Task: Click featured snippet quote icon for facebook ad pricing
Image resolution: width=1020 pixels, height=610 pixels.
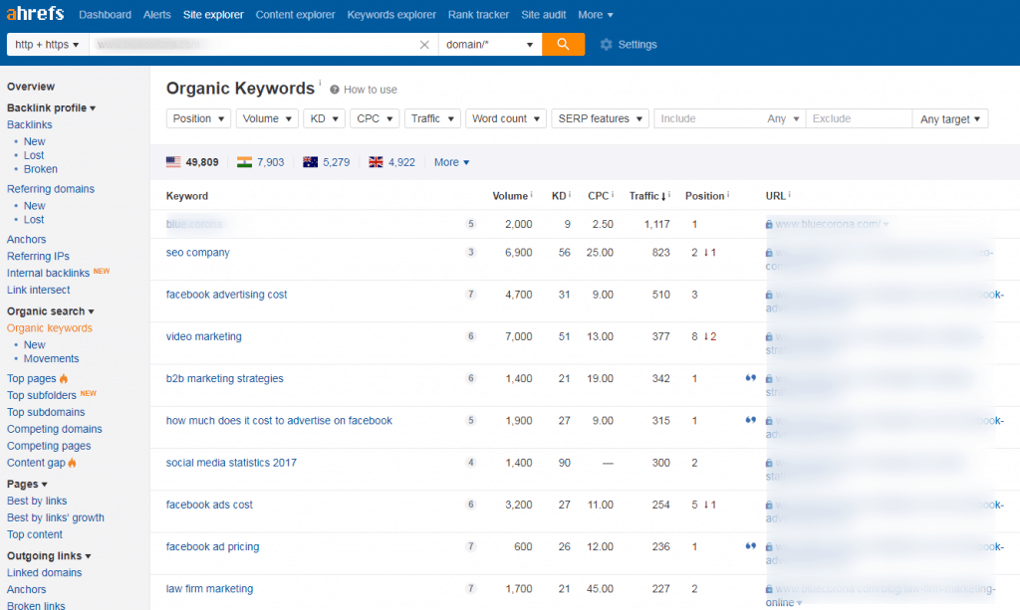Action: coord(751,546)
